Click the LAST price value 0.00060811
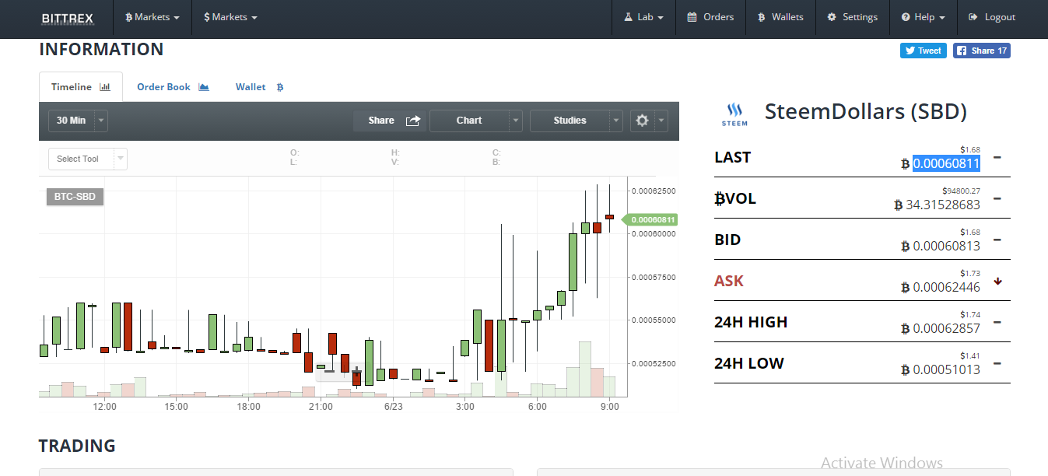 click(946, 163)
